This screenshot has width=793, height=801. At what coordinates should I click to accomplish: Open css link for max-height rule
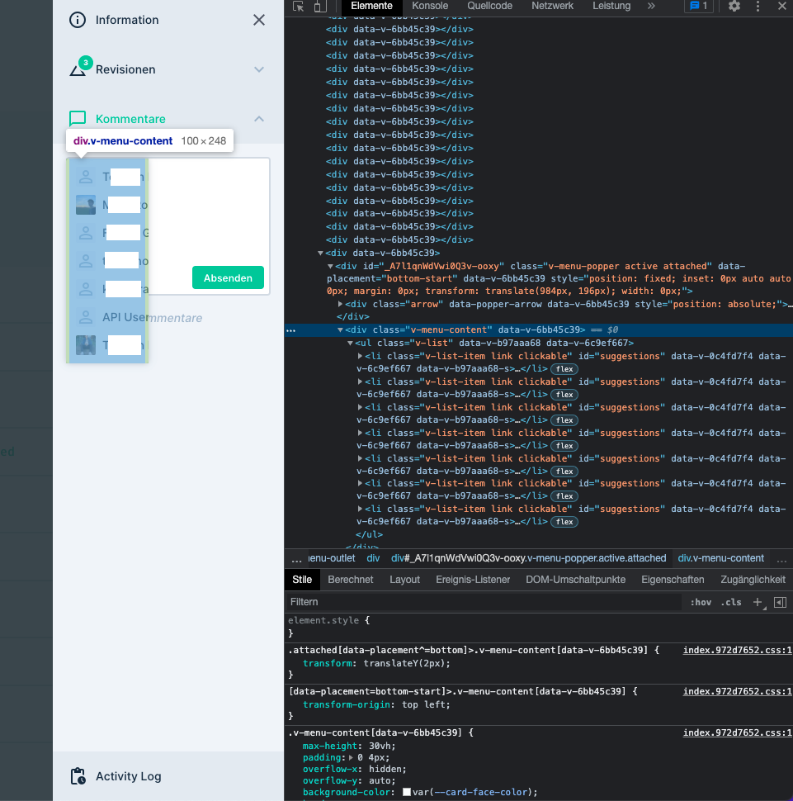click(738, 733)
